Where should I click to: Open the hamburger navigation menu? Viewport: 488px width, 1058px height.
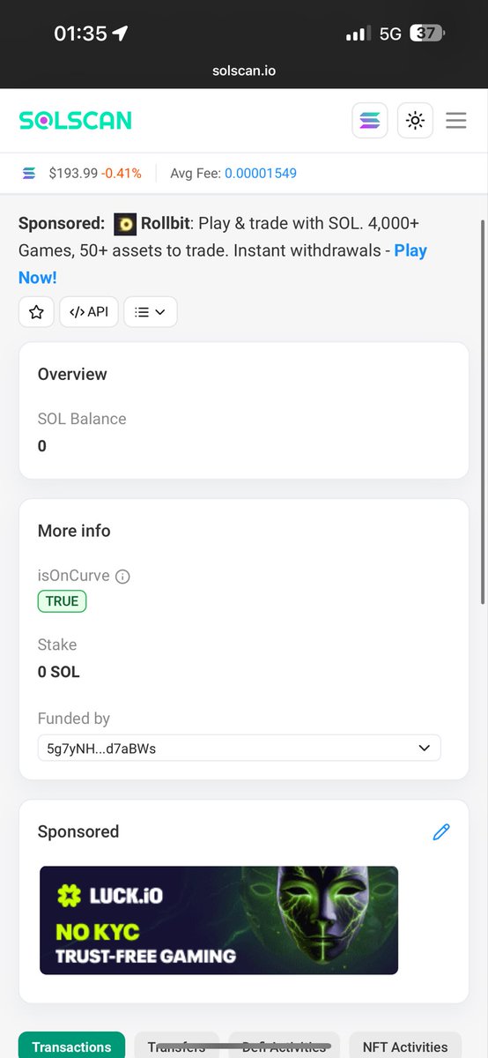point(456,120)
